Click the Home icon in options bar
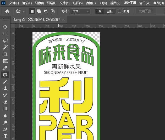The height and width of the screenshot is (140, 165). 7,11
